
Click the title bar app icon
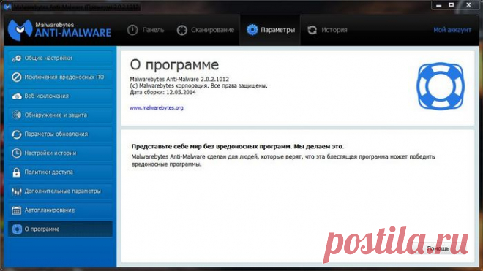coord(7,7)
